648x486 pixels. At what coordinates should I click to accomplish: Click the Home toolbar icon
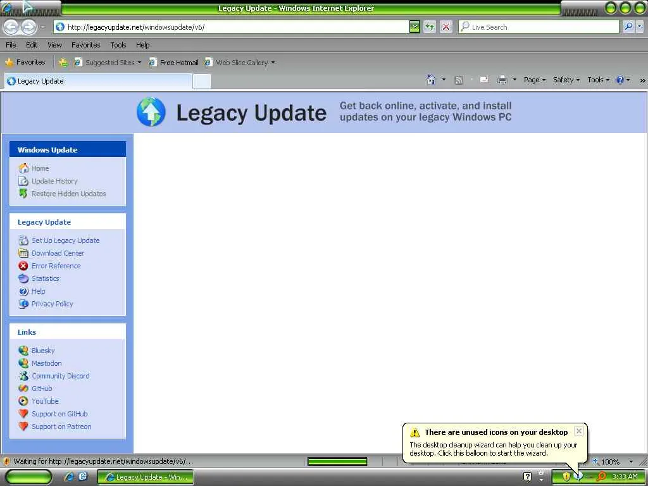[x=431, y=80]
